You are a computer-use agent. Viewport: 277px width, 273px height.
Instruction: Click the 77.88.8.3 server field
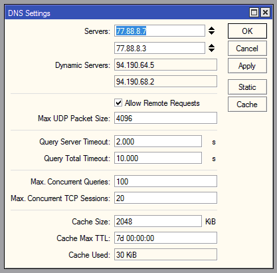coord(159,48)
